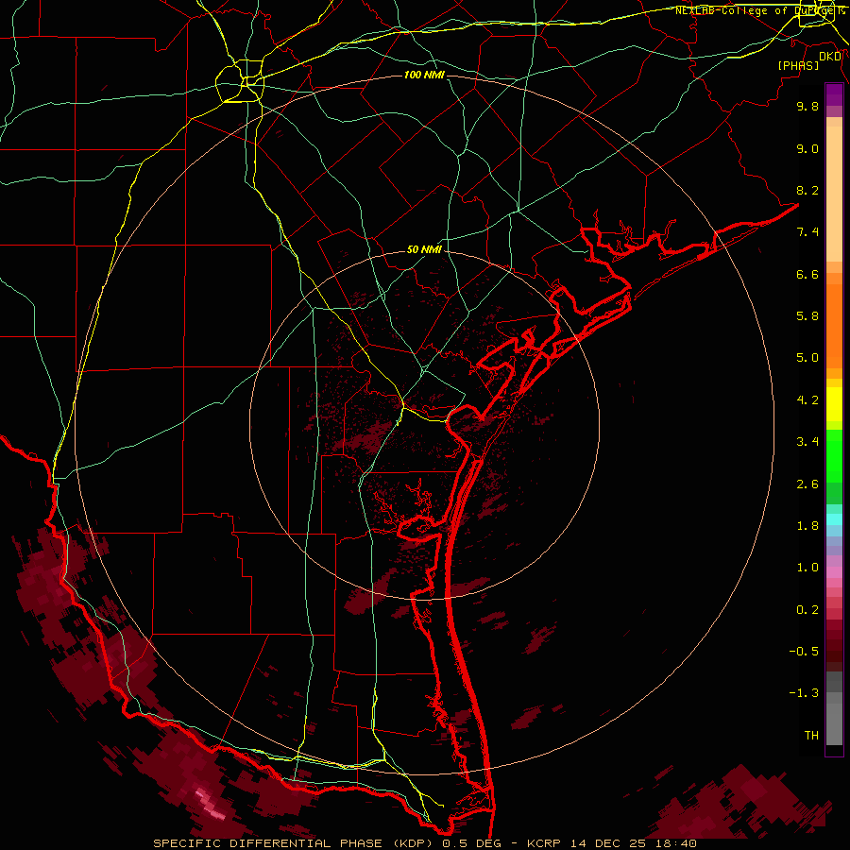Click the TH threshold label

(x=811, y=736)
